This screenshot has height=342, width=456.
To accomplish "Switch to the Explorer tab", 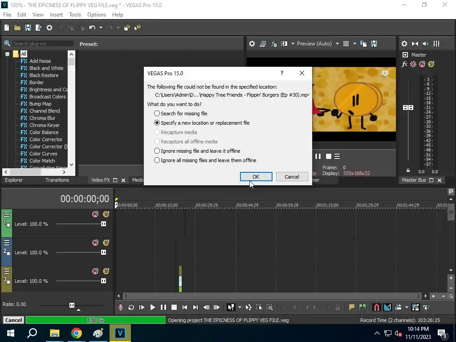I will (14, 180).
